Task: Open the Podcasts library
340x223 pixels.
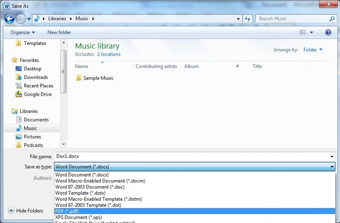Action: (x=33, y=145)
